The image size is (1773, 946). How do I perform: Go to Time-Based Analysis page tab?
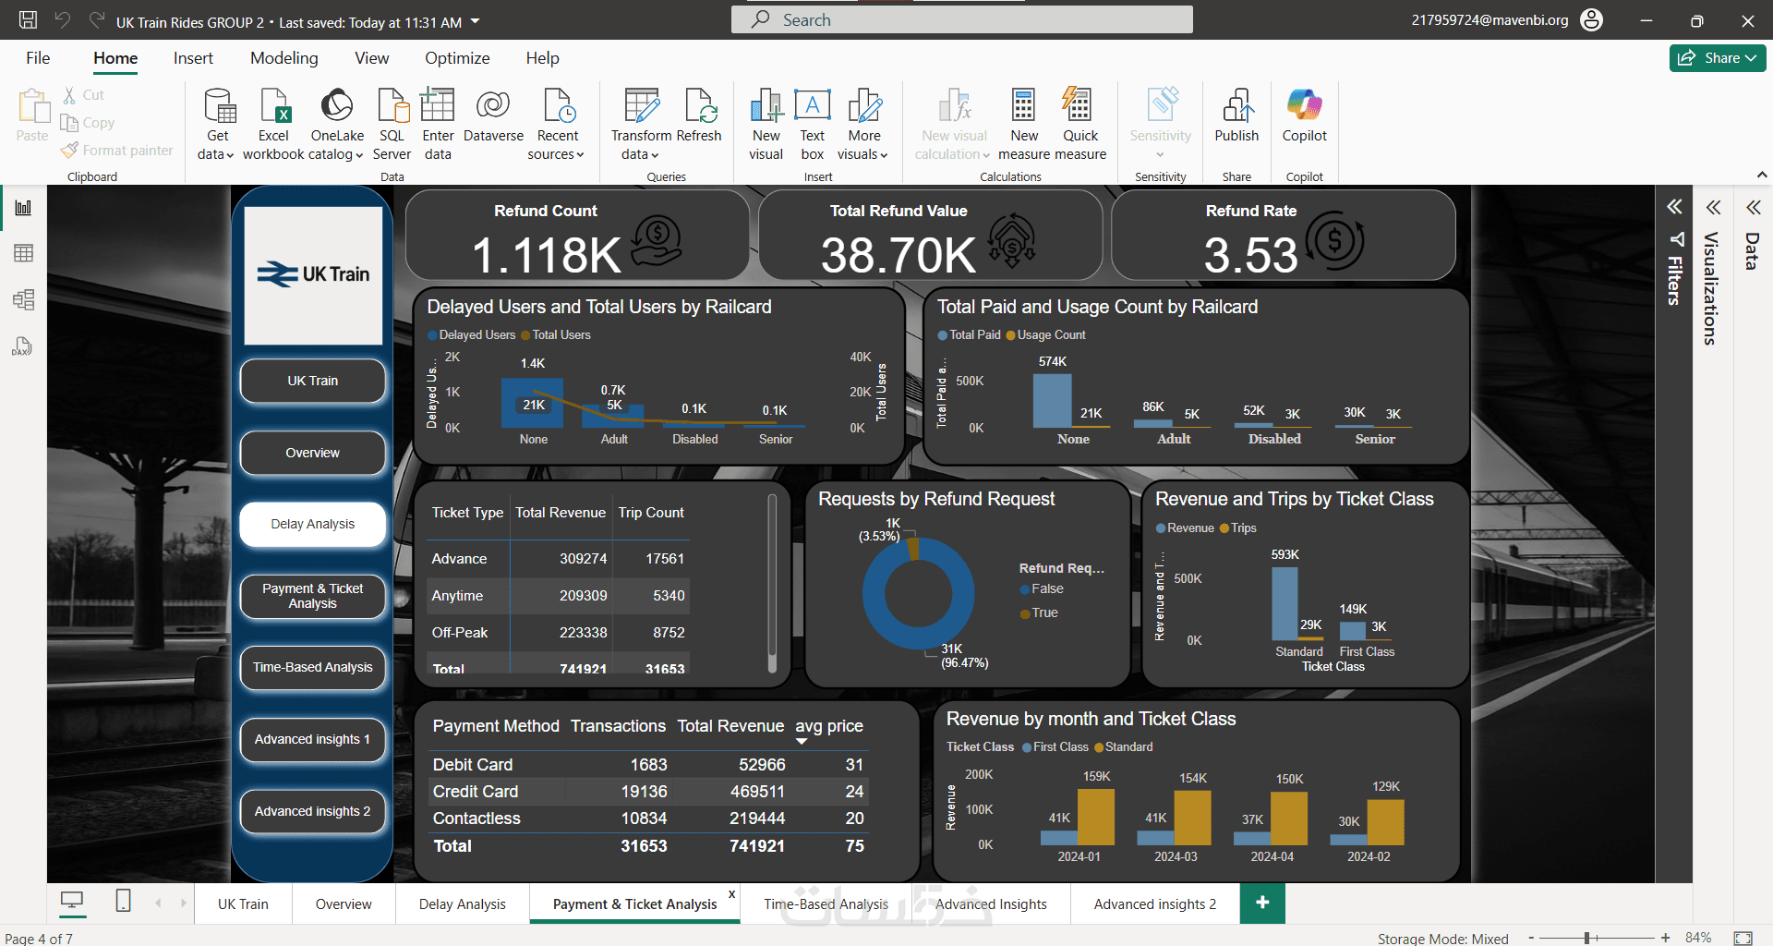(826, 904)
